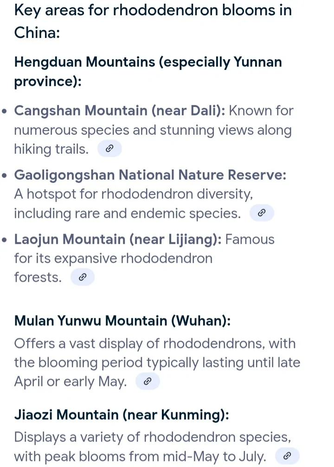Click the bullet point before Cangshan Mountain

pos(4,112)
